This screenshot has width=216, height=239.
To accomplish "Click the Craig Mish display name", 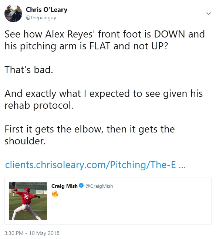I will coord(64,186).
